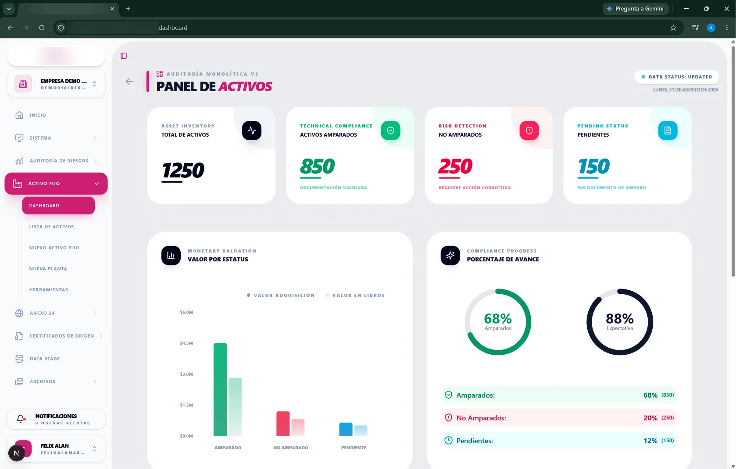Open the notifications bell icon
The width and height of the screenshot is (736, 469).
21,419
